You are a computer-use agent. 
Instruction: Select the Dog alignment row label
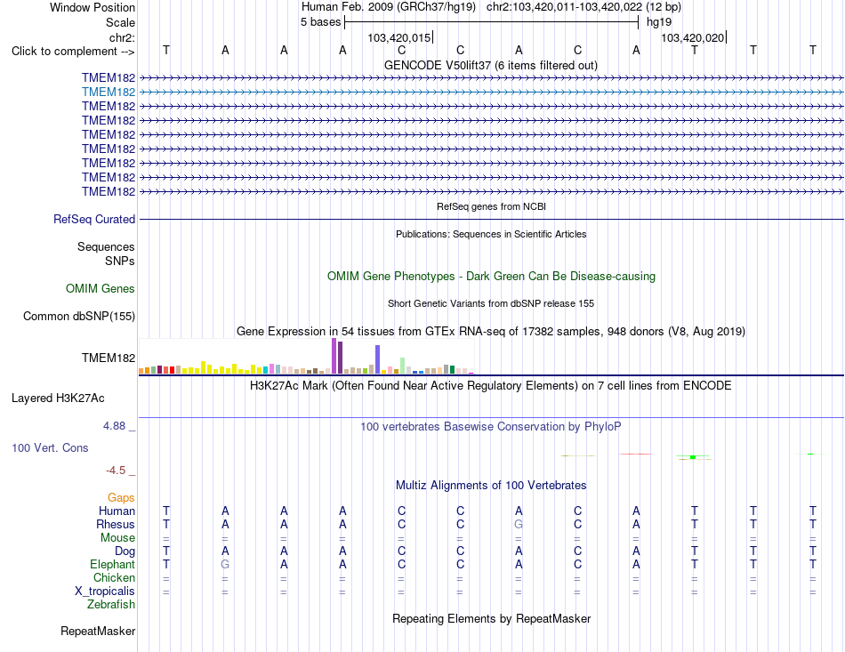pos(125,551)
